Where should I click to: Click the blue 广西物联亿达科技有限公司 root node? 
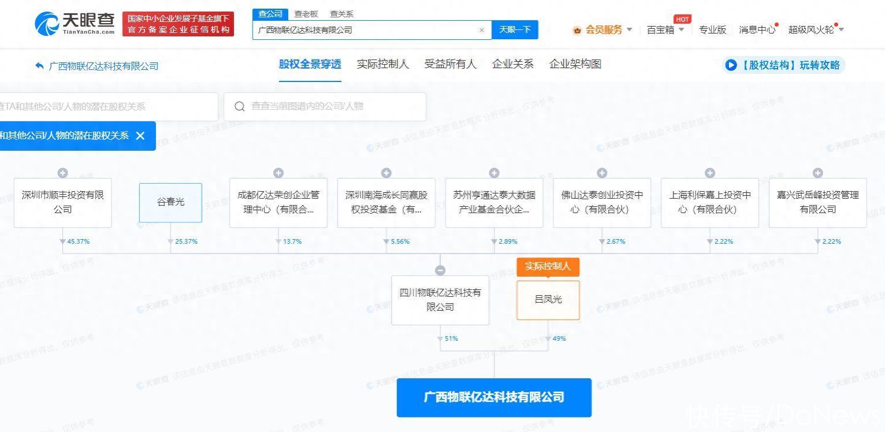(x=494, y=397)
